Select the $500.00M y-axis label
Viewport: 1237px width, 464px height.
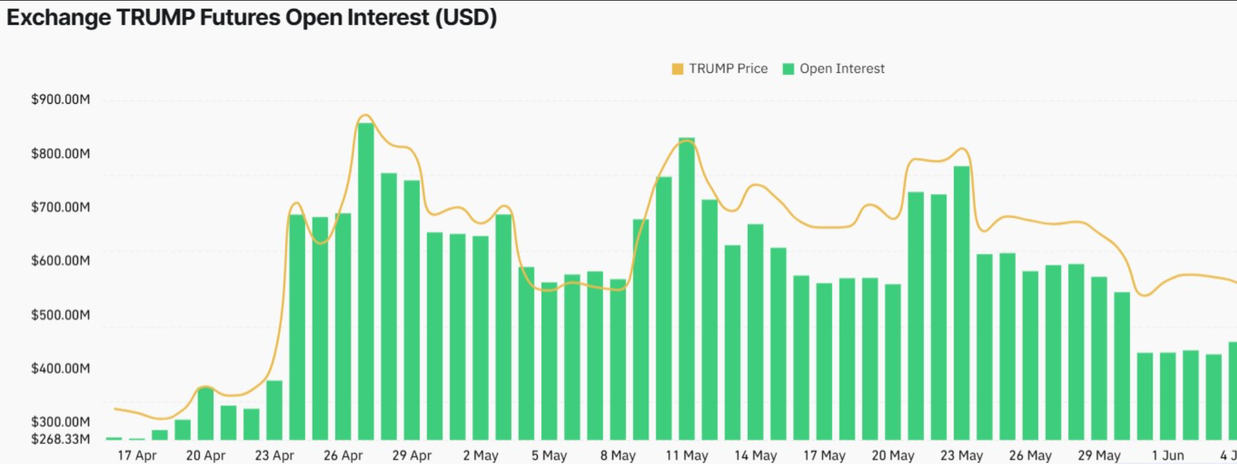(61, 315)
